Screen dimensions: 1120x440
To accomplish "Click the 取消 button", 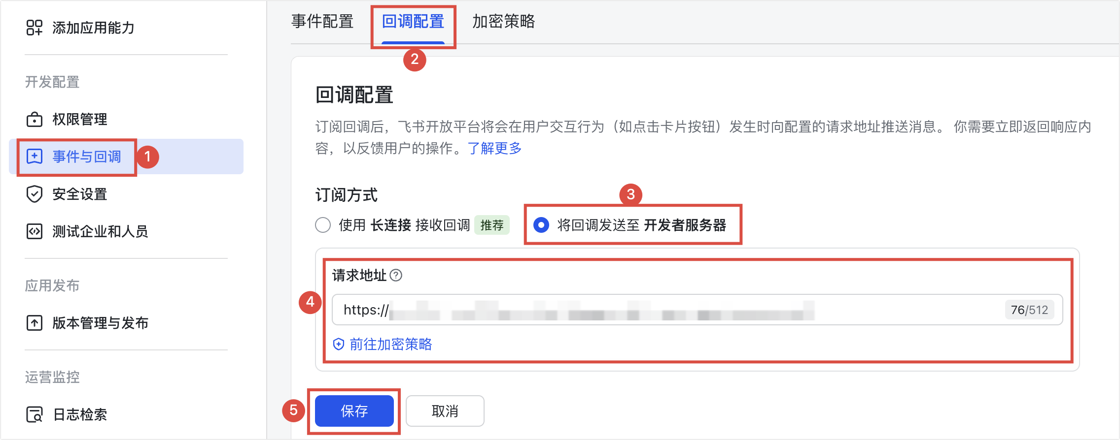I will (445, 411).
